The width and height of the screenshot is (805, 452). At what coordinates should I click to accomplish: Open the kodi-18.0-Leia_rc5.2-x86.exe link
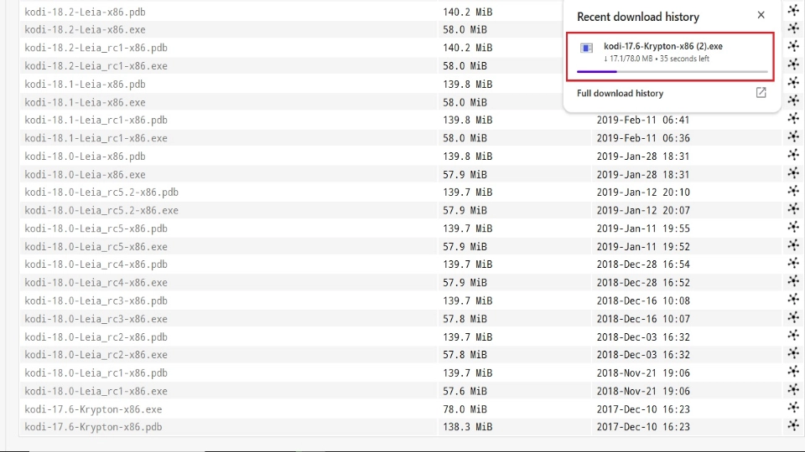(x=101, y=211)
